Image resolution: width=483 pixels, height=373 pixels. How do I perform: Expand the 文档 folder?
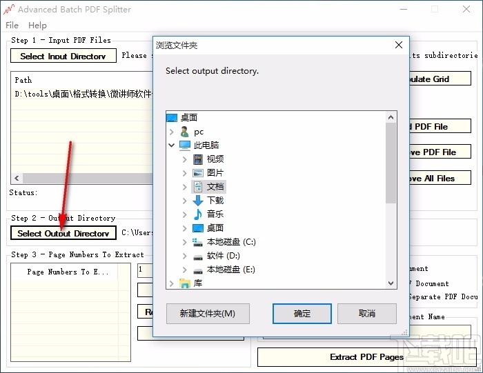click(x=184, y=187)
